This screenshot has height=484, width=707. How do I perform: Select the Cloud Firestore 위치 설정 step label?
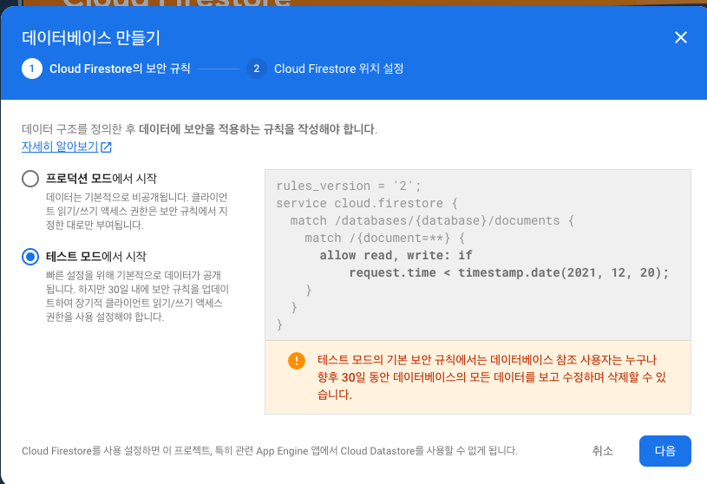[338, 69]
